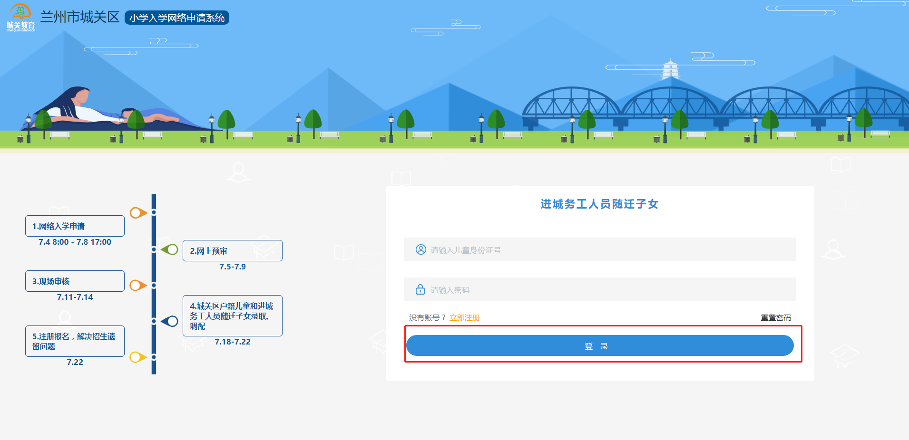Click the Chengguan Education logo icon
The image size is (909, 440).
(21, 18)
